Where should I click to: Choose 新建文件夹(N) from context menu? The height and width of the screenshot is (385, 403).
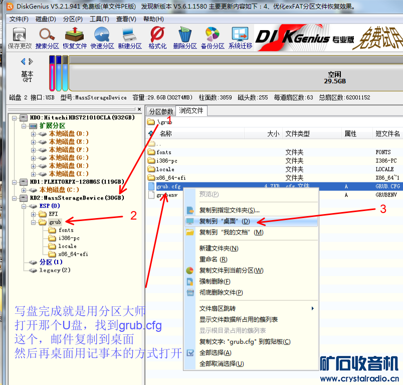(x=251, y=248)
